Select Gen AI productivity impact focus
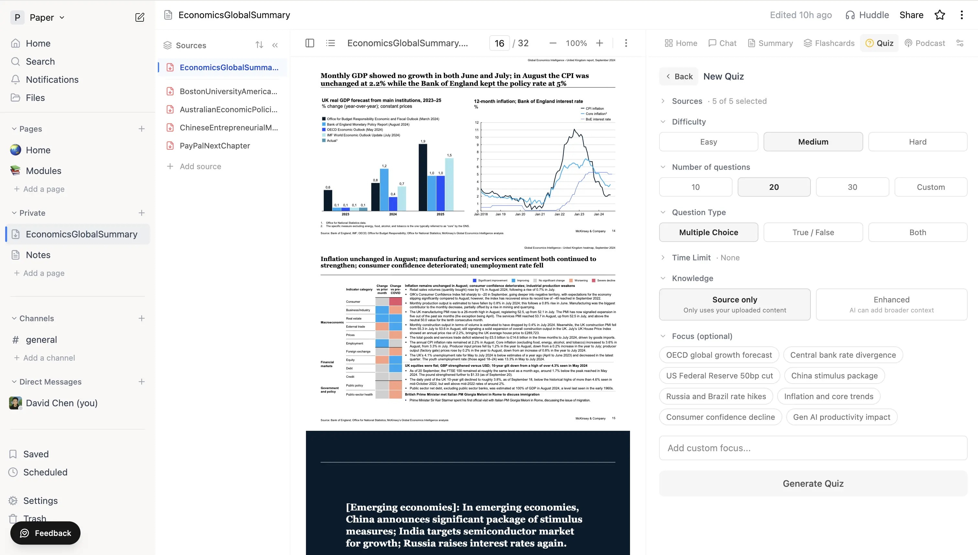The image size is (978, 555). [x=842, y=417]
